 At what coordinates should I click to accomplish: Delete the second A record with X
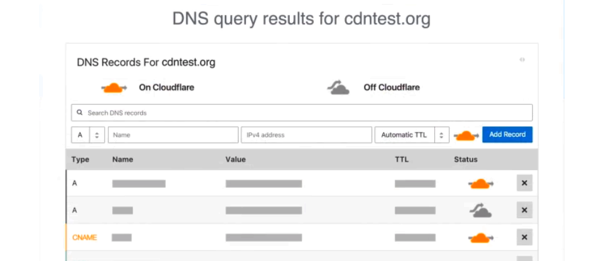click(x=524, y=210)
